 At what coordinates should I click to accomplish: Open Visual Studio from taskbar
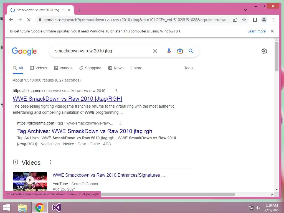[x=57, y=207]
